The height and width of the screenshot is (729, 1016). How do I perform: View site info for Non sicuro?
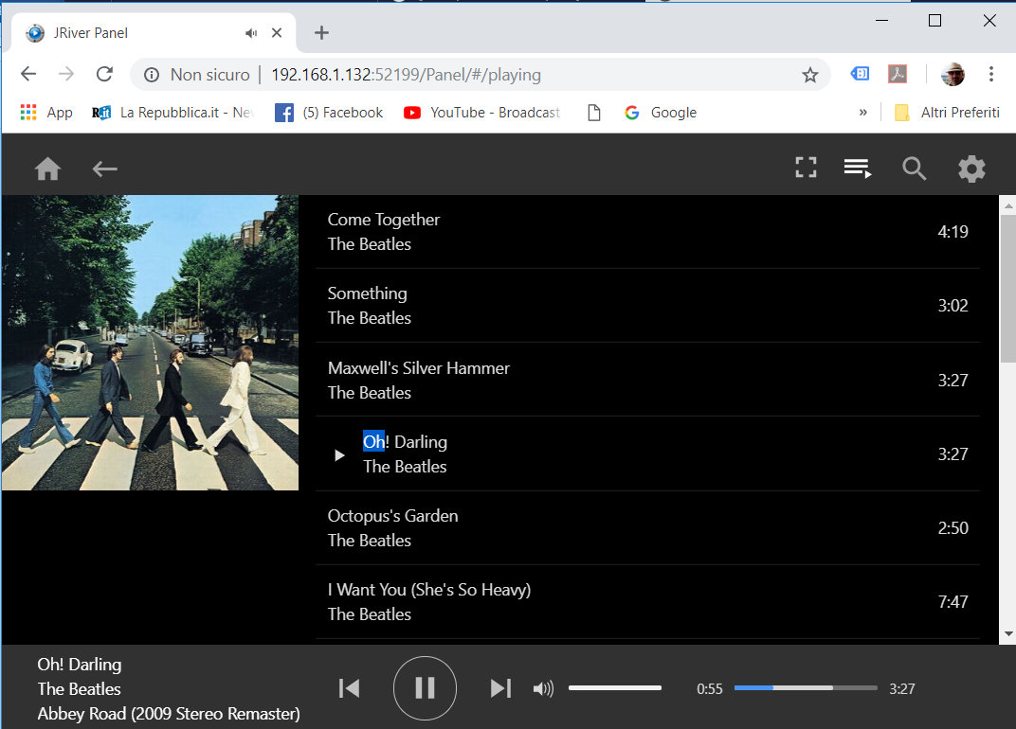(x=196, y=75)
